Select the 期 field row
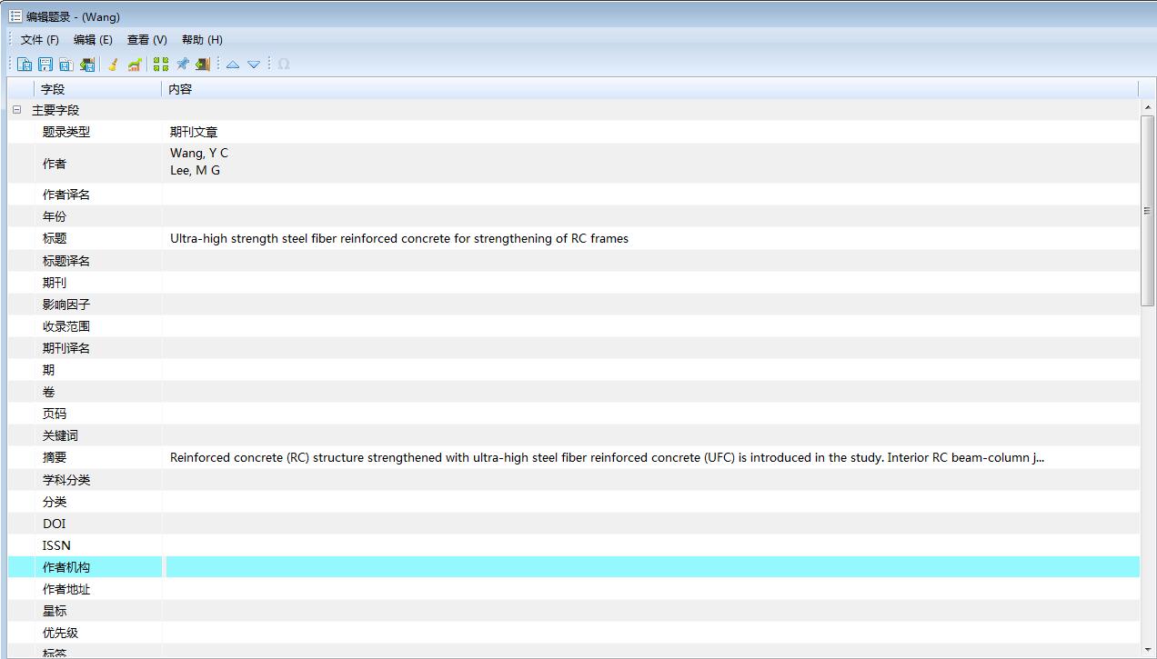Screen dimensions: 1157x659 coord(574,370)
